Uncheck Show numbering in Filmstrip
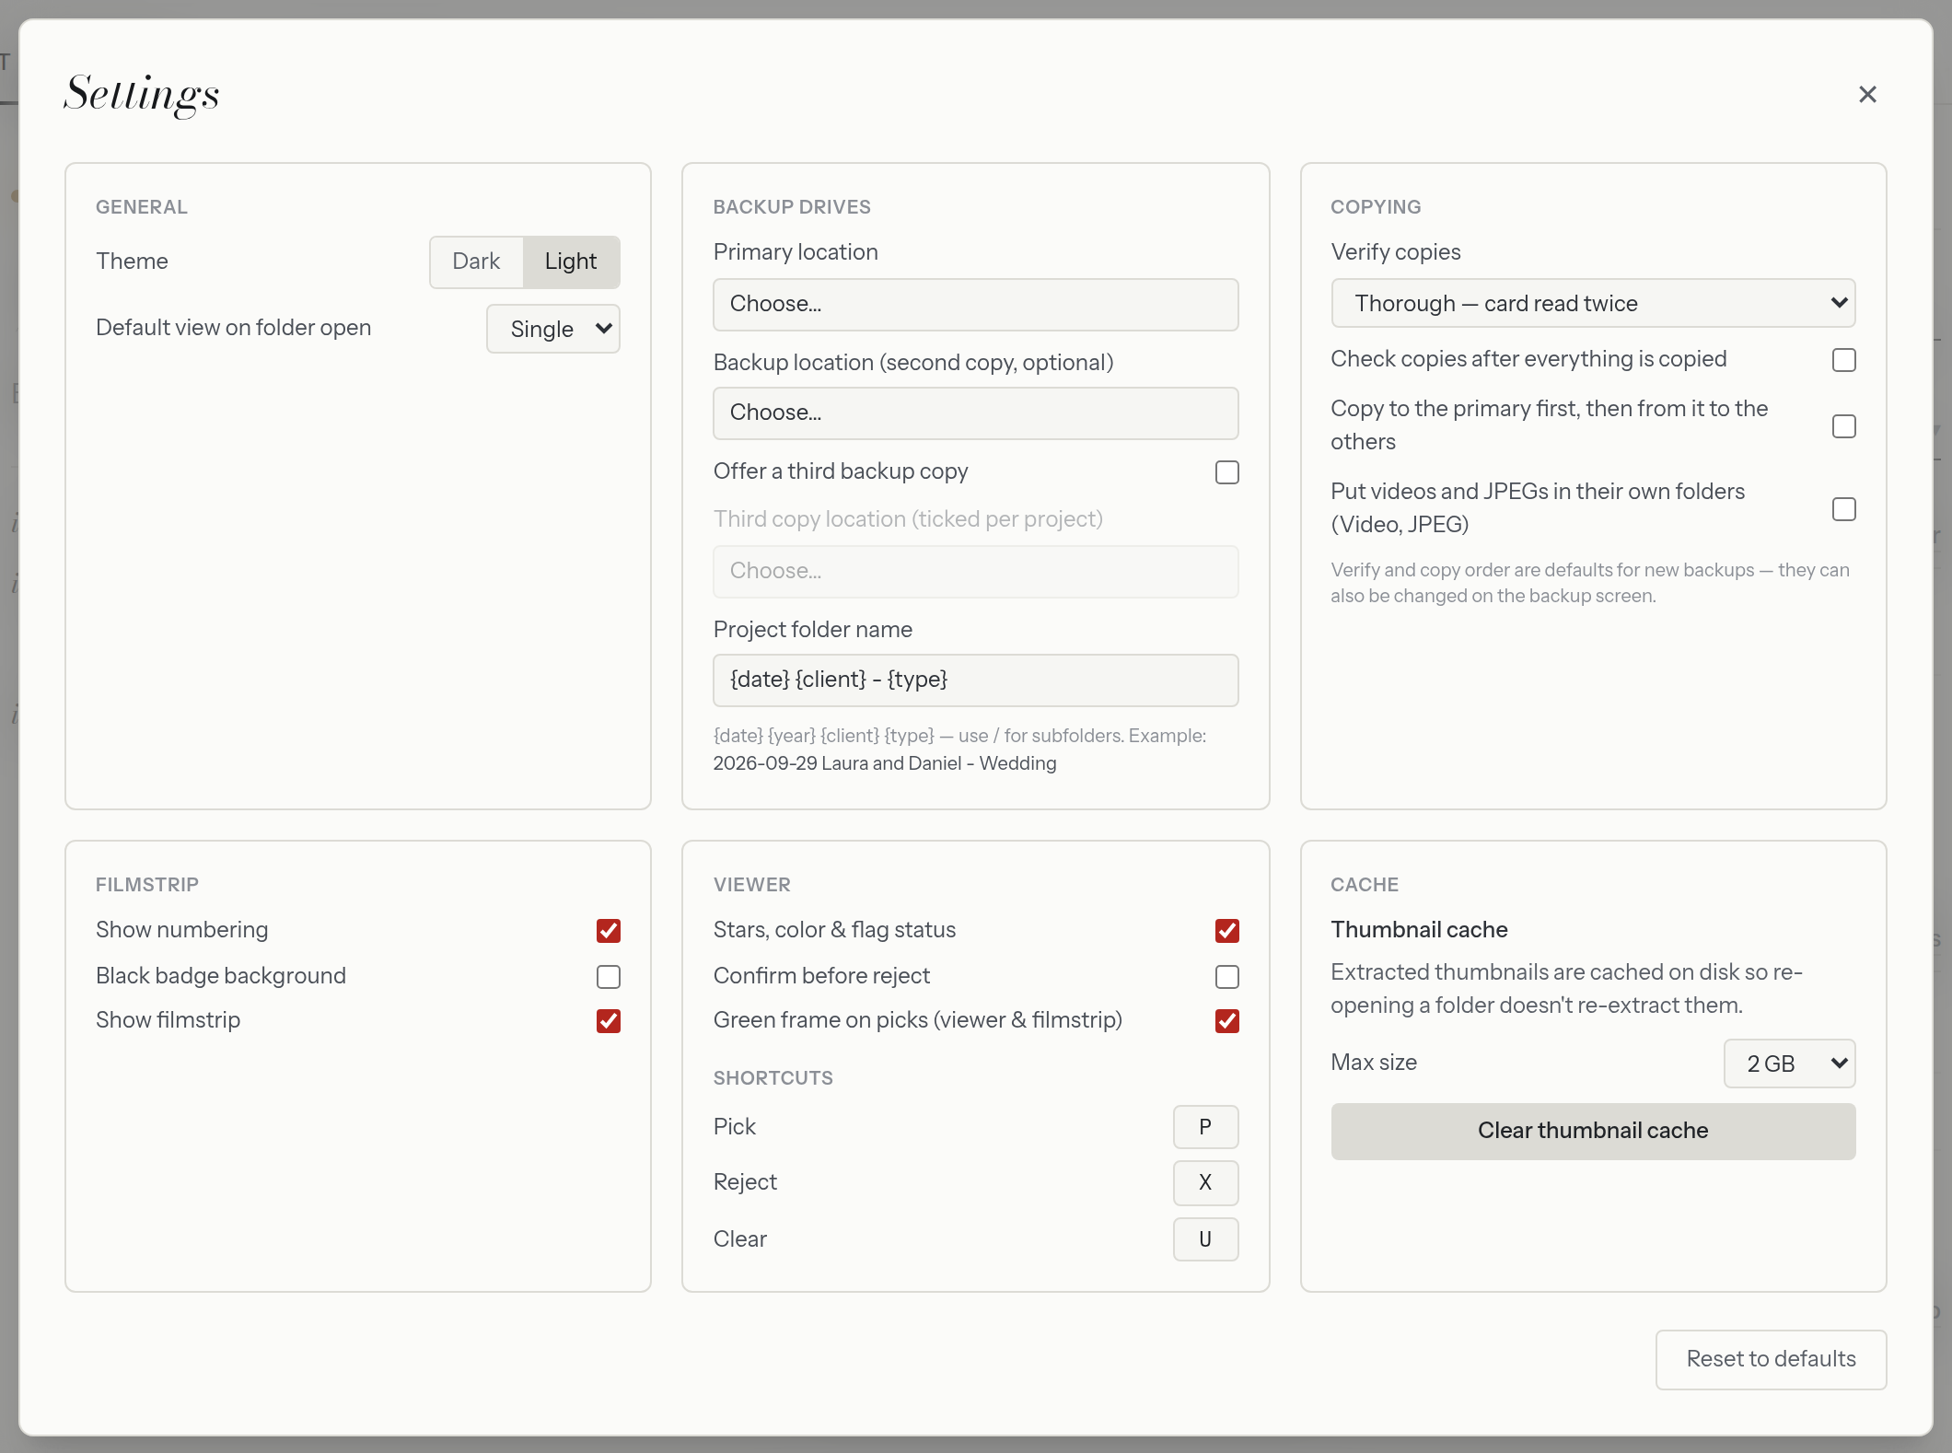Image resolution: width=1952 pixels, height=1453 pixels. pyautogui.click(x=608, y=931)
